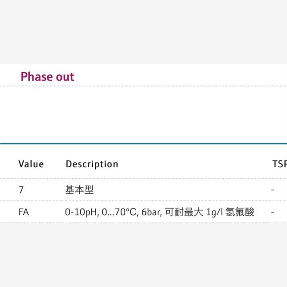
Task: Click the gray area below the table
Action: [143, 254]
